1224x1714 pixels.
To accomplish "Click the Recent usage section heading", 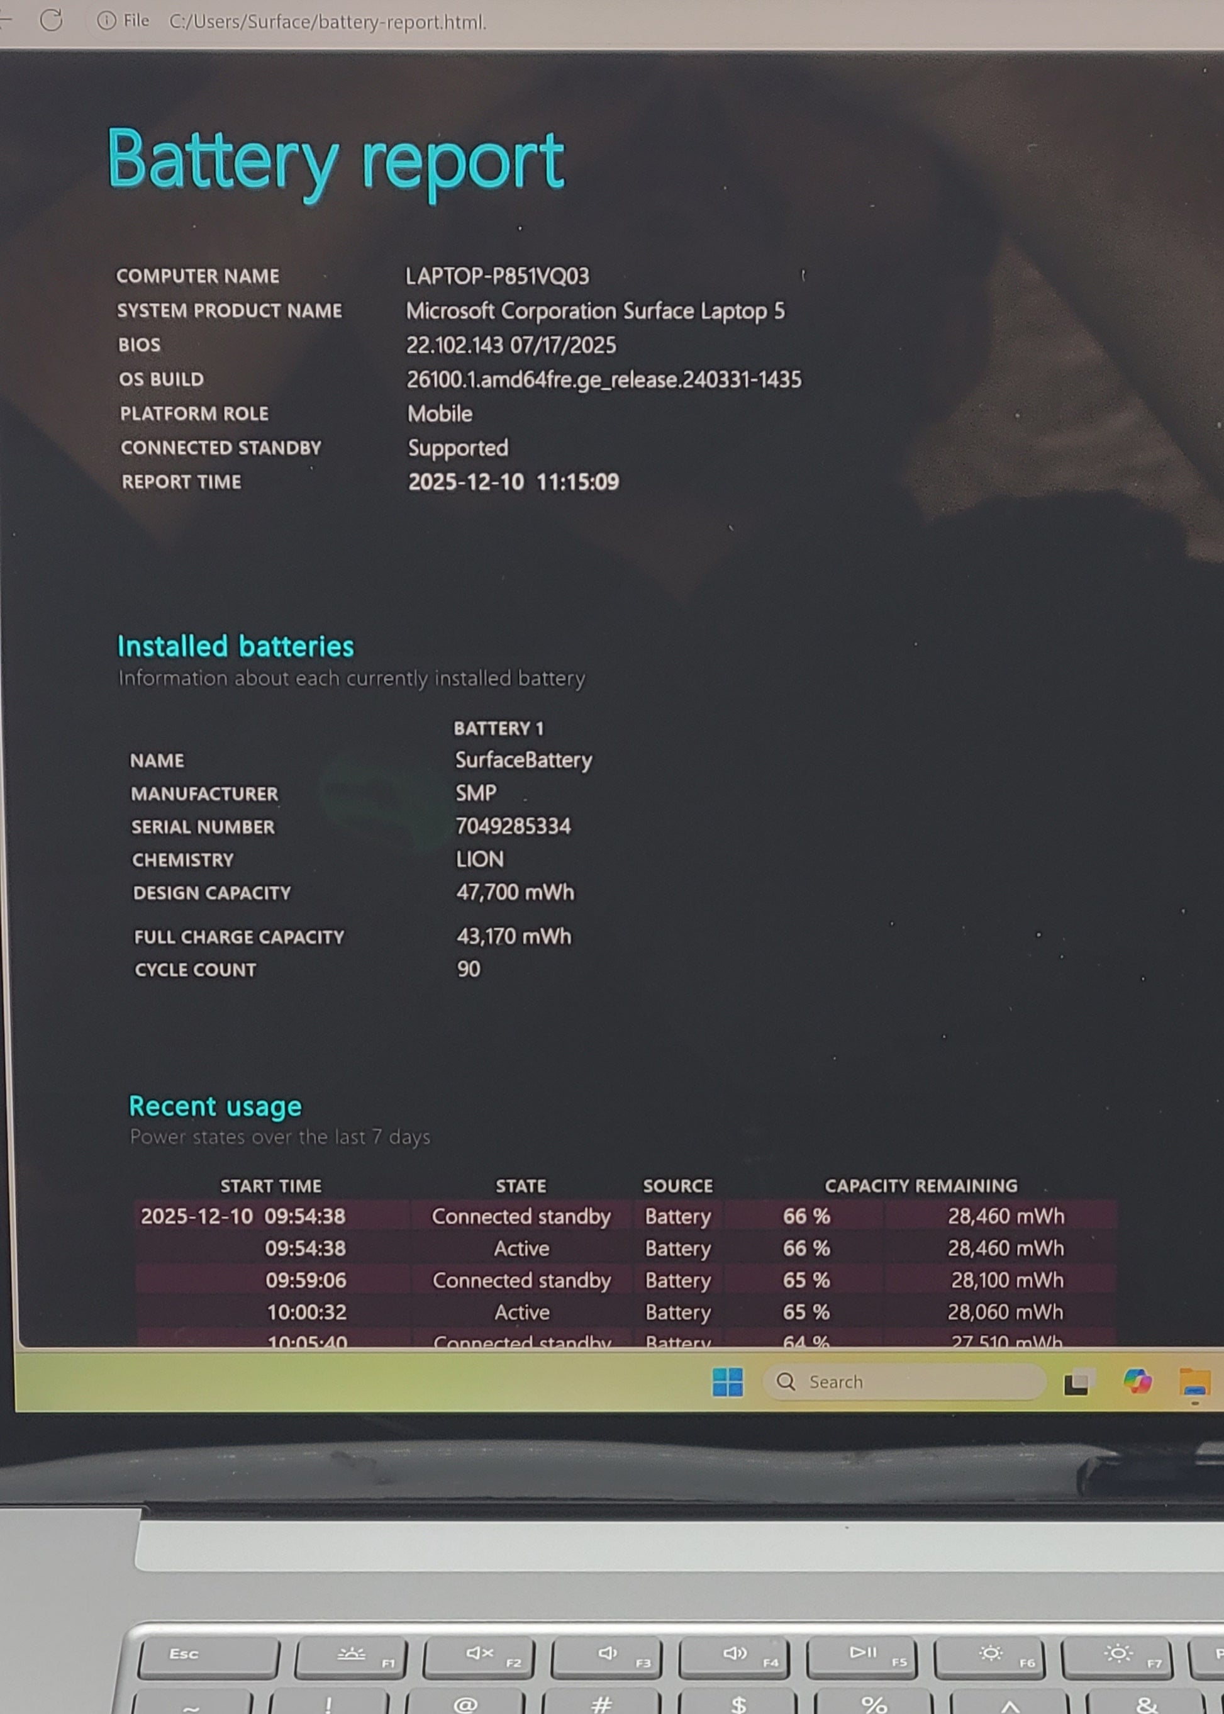I will (215, 1106).
